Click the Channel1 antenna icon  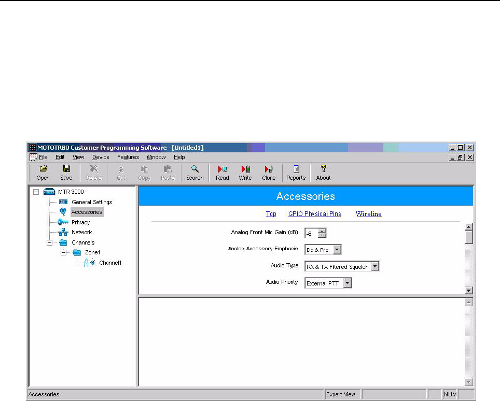point(90,263)
